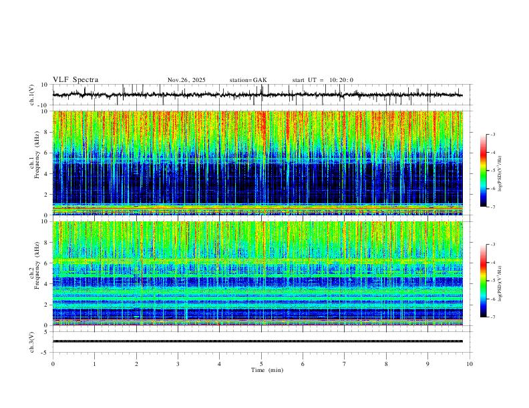The width and height of the screenshot is (529, 408).
Task: Click the ch.1 voltage waveform trace
Action: pos(257,95)
